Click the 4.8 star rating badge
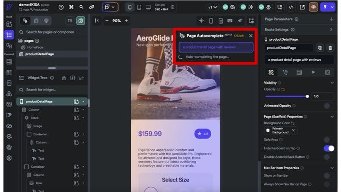This screenshot has height=192, width=341. pos(203,134)
